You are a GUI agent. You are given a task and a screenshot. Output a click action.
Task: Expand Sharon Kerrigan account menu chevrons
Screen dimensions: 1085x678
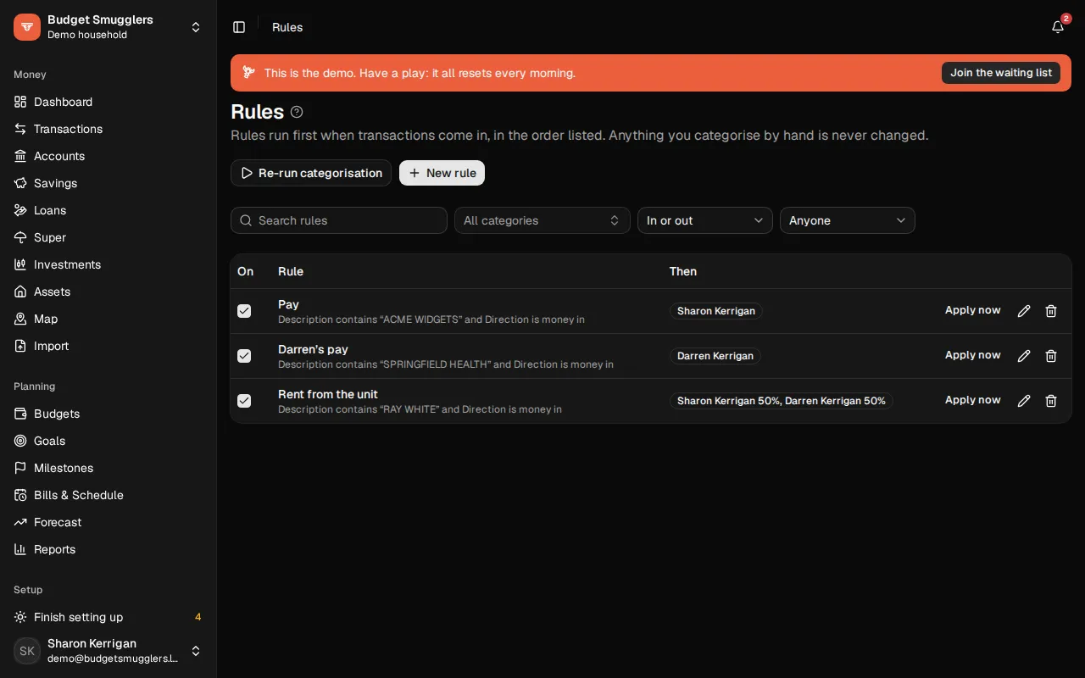point(196,651)
